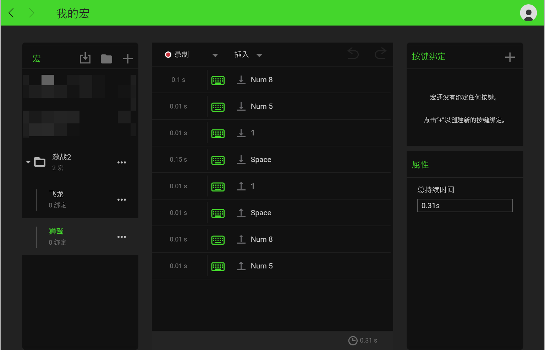This screenshot has width=545, height=350.
Task: Collapse the 激战2 folder
Action: coord(28,162)
